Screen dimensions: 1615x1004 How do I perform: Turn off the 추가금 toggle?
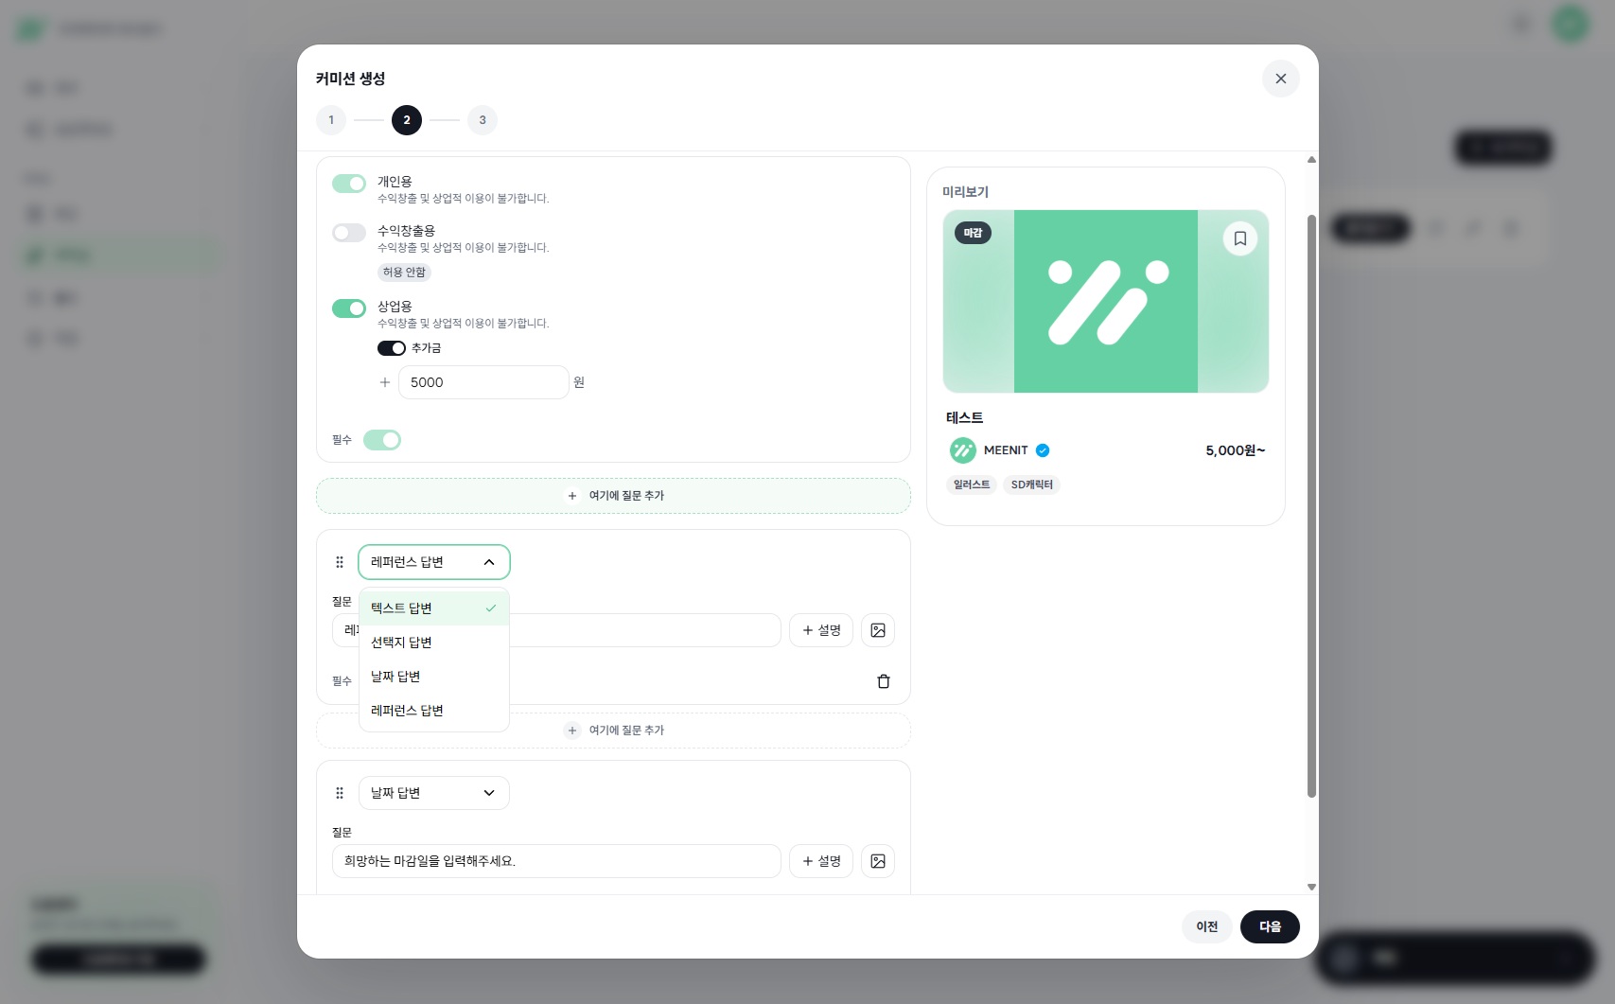point(391,348)
